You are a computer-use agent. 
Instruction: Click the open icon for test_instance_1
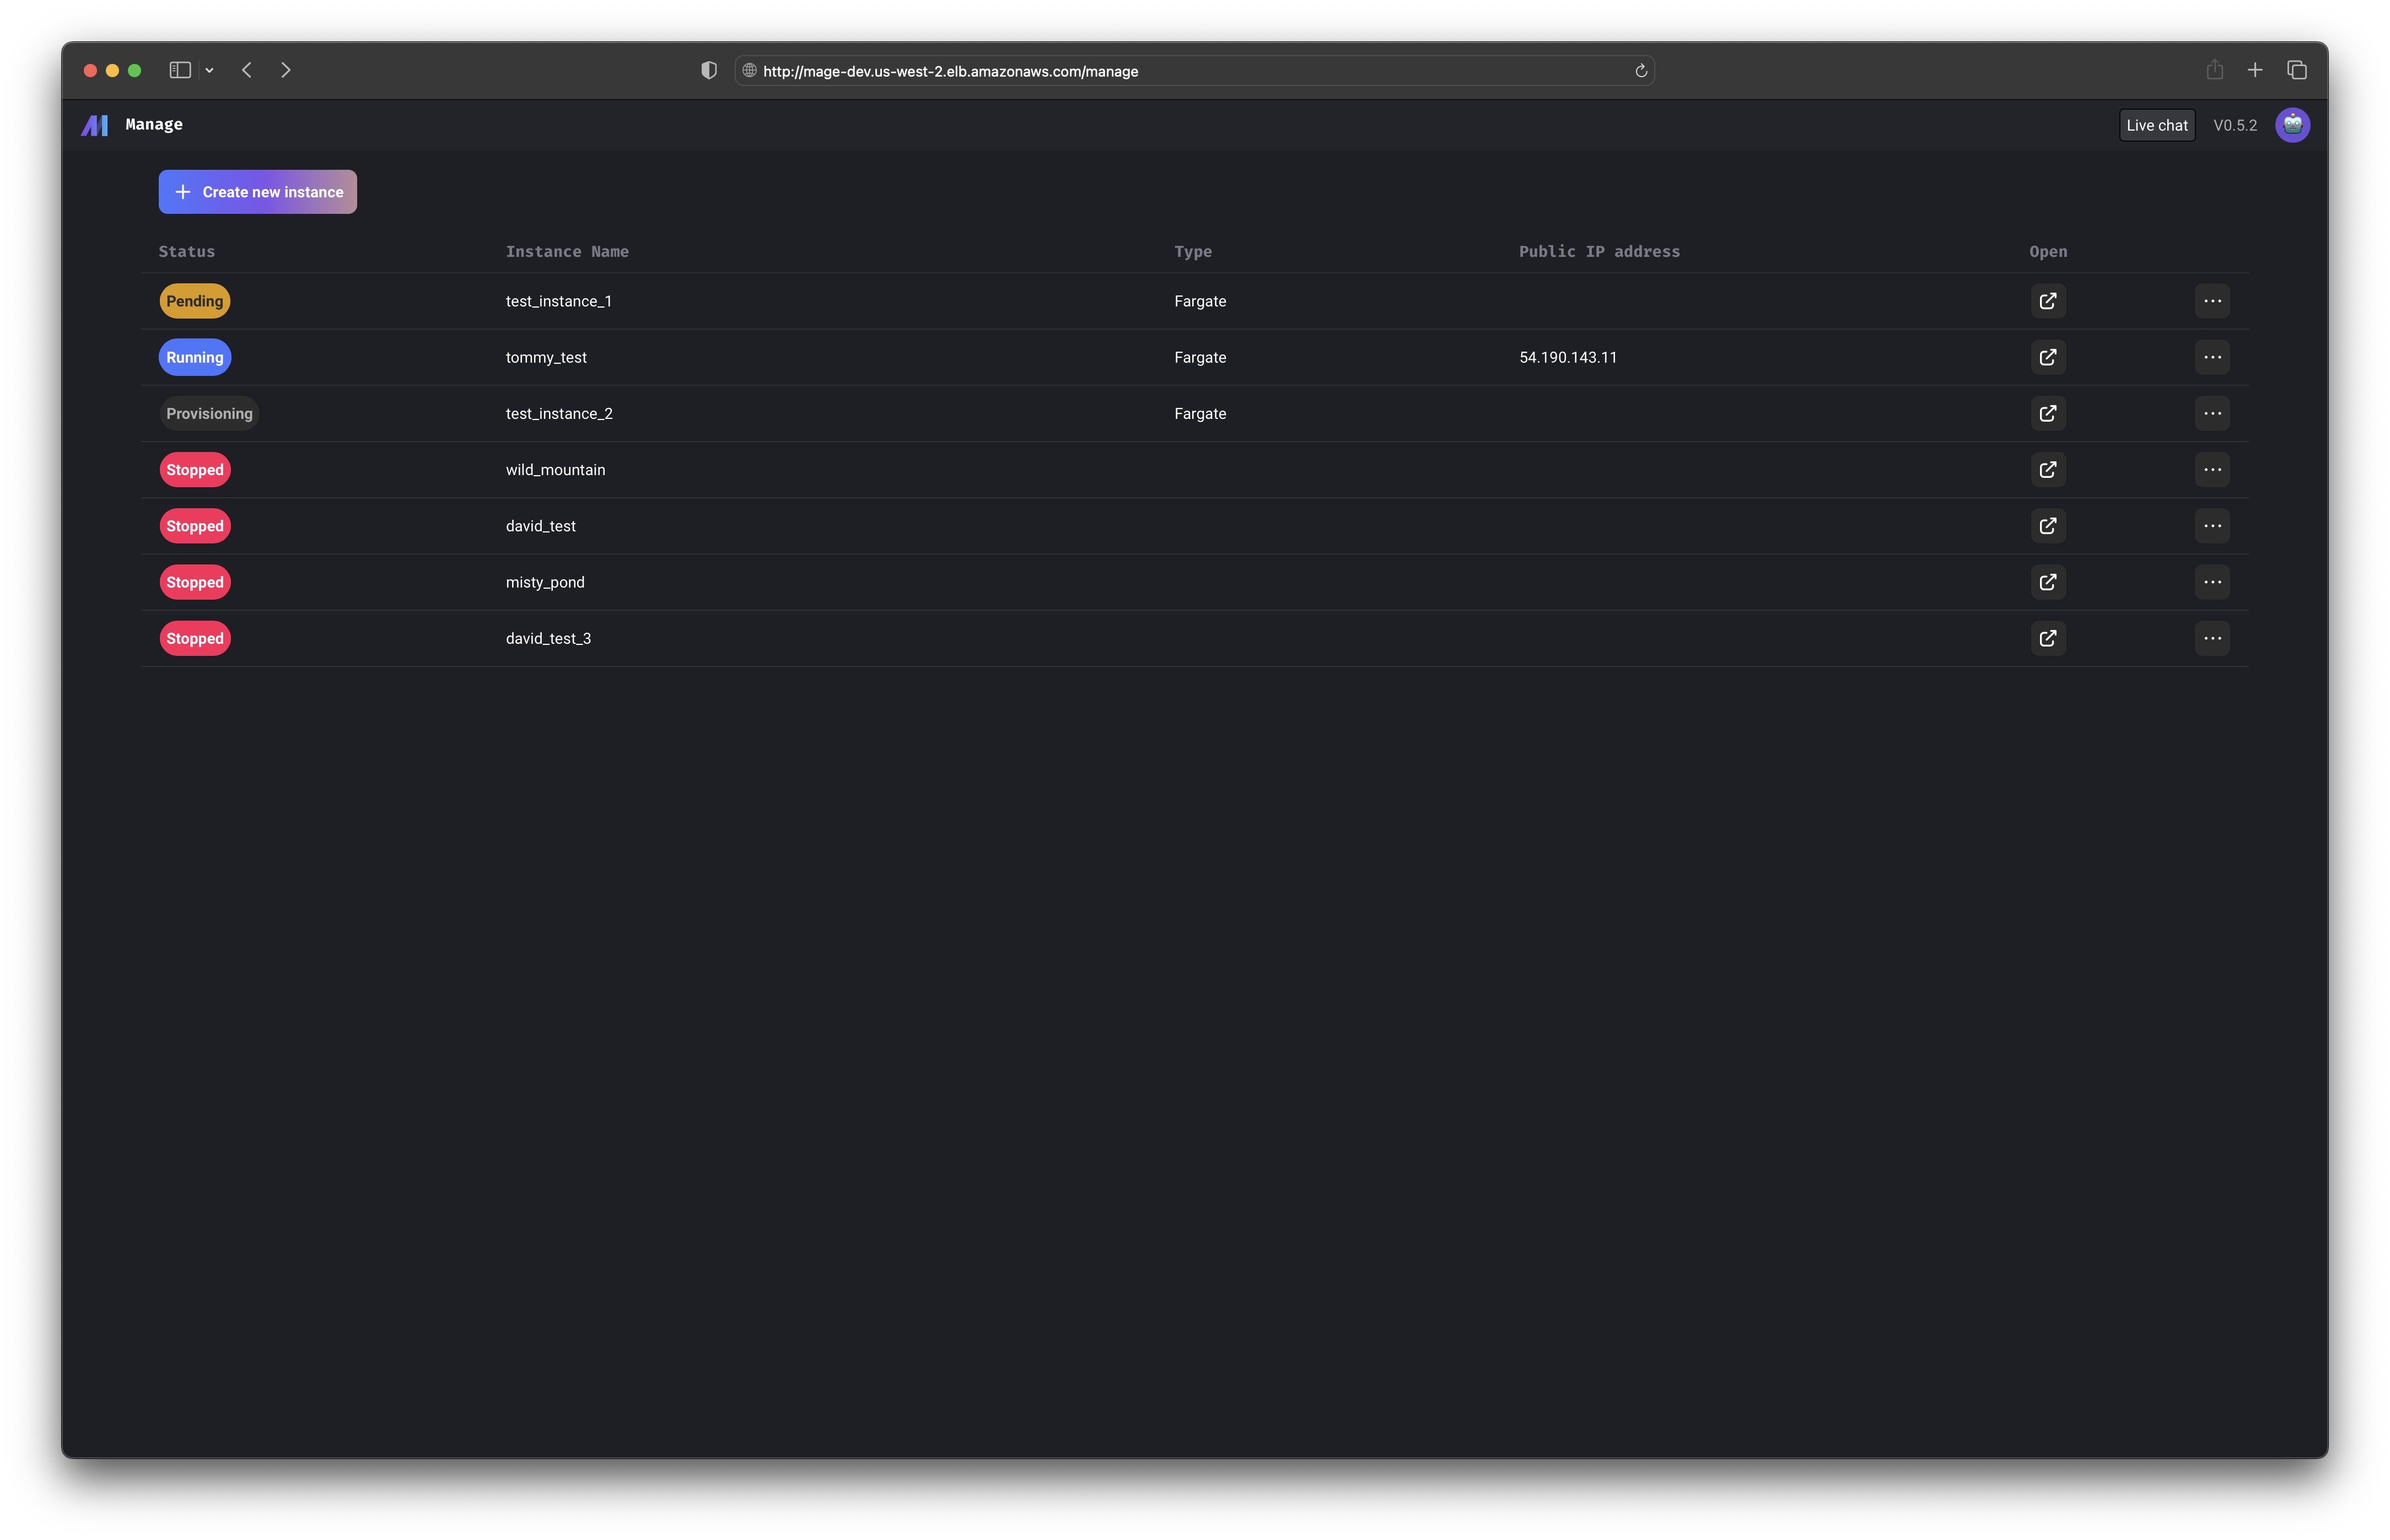pyautogui.click(x=2047, y=301)
